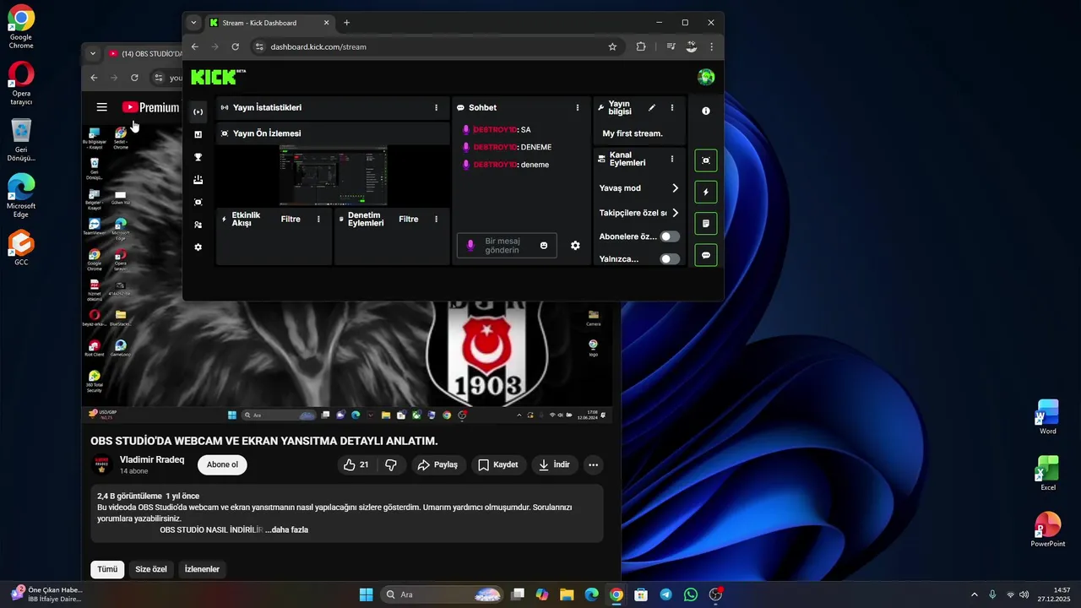Viewport: 1081px width, 608px height.
Task: Click the Windows taskbar search box
Action: (443, 594)
